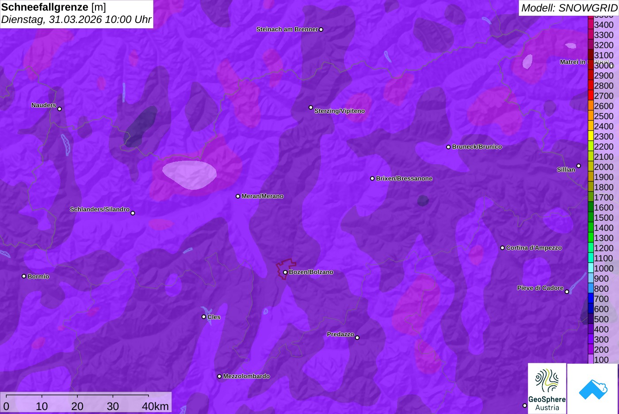Click the legend value "2000"

[x=604, y=167]
